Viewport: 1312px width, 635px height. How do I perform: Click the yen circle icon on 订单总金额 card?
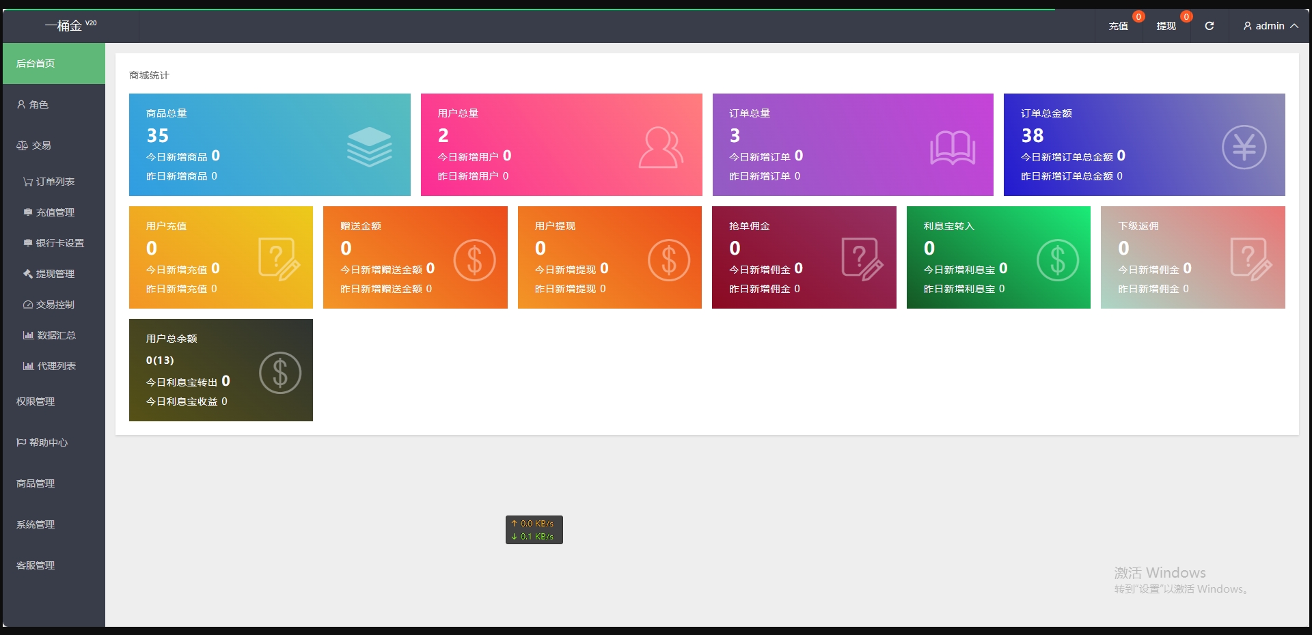click(1244, 147)
